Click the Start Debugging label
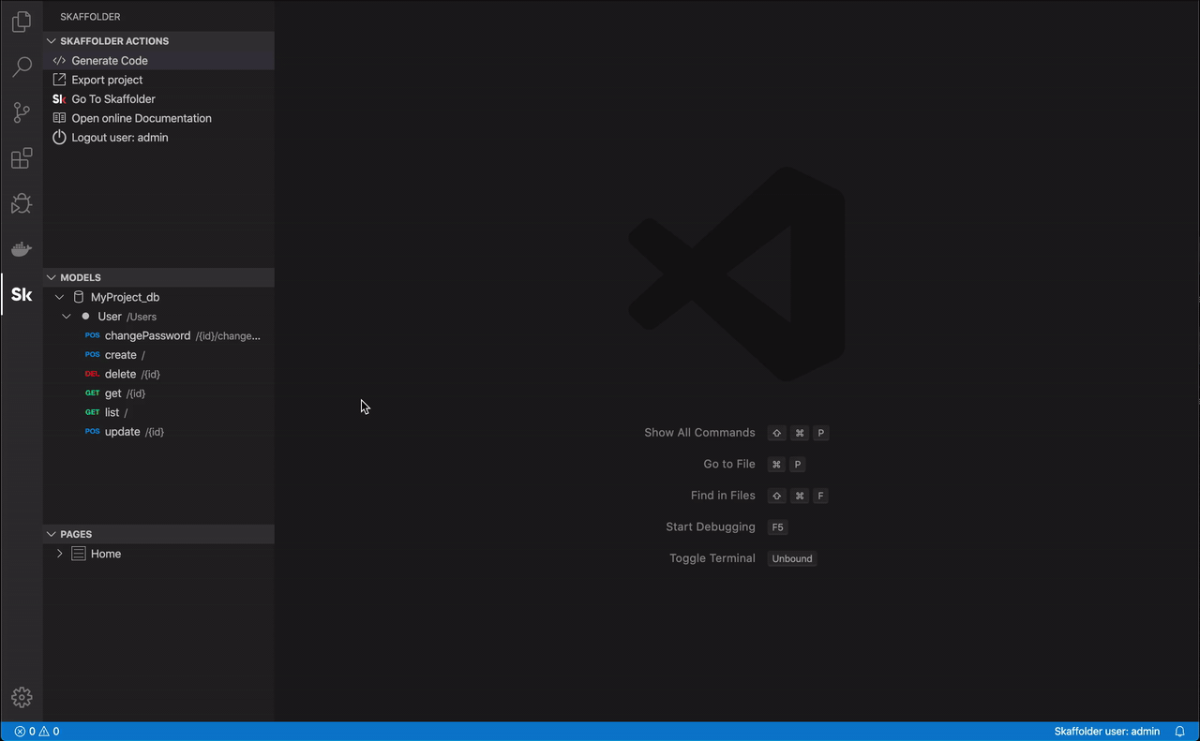 (711, 527)
